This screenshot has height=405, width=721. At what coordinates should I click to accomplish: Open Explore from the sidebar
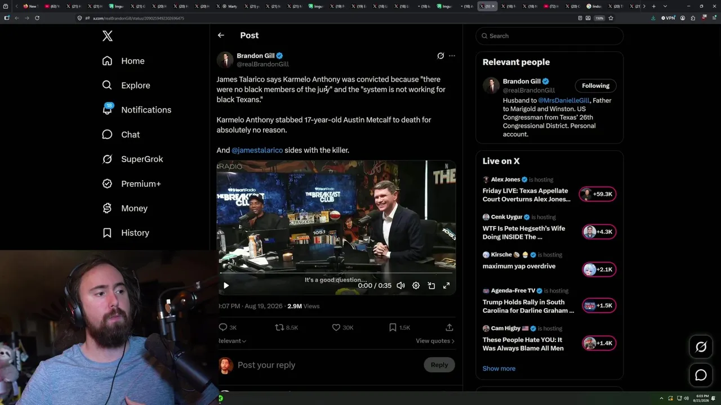[126, 85]
